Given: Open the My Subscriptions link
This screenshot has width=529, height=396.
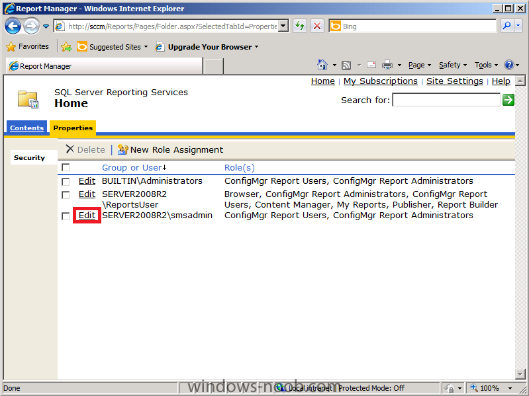Looking at the screenshot, I should [x=381, y=81].
